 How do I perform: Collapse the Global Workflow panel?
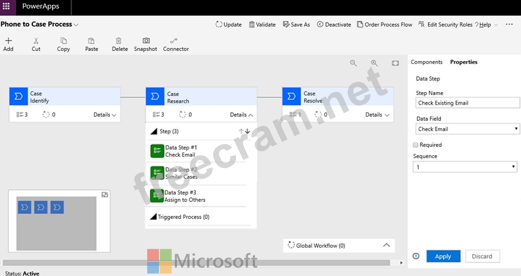coord(386,245)
